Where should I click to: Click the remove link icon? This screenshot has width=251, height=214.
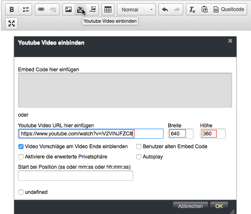[x=53, y=9]
